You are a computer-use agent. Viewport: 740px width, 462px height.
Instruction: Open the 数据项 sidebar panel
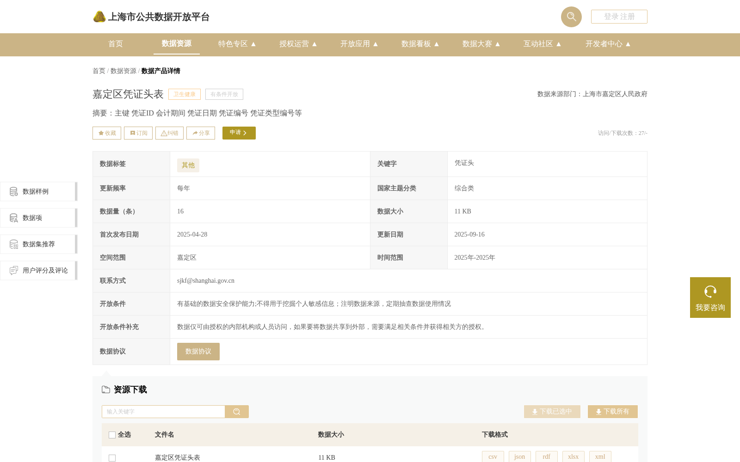coord(39,218)
